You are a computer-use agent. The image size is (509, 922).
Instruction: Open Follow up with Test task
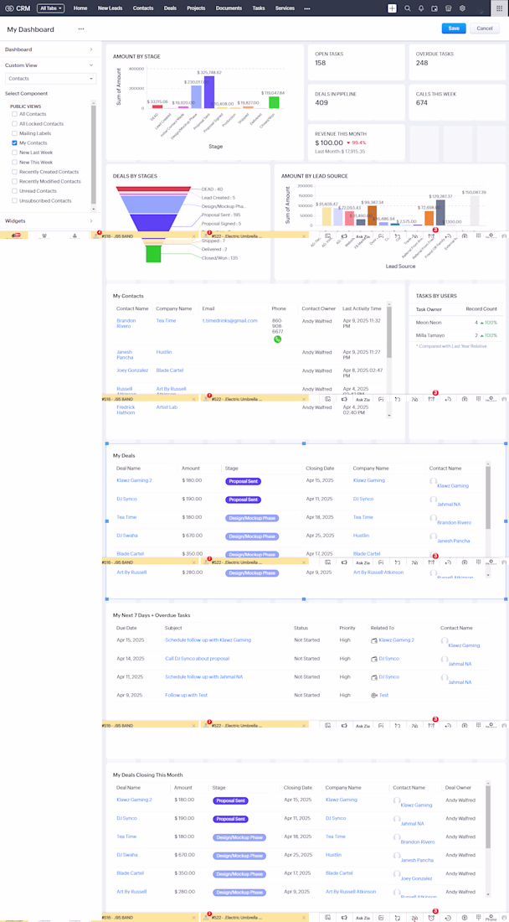coord(186,695)
